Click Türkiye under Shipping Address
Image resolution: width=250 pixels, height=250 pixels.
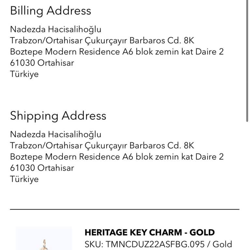coord(24,179)
